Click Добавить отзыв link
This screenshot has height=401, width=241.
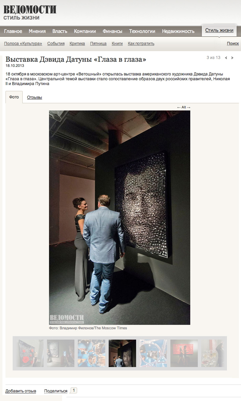point(21,391)
